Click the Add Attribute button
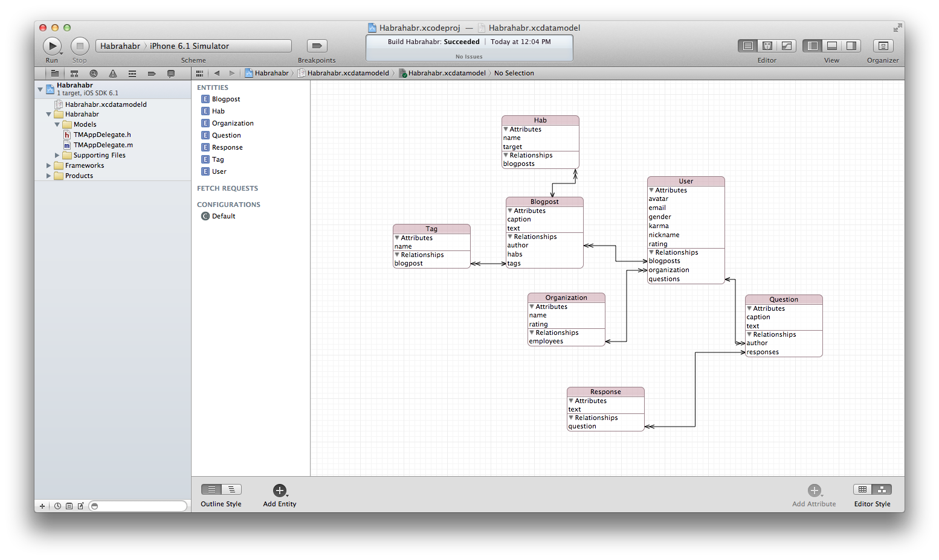The width and height of the screenshot is (939, 560). 815,491
